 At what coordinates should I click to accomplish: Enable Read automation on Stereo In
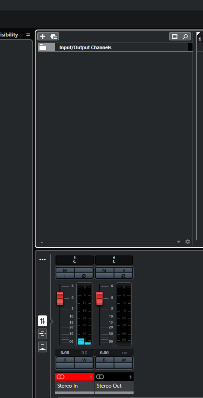pos(65,360)
